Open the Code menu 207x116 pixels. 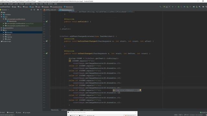pyautogui.click(x=16, y=4)
